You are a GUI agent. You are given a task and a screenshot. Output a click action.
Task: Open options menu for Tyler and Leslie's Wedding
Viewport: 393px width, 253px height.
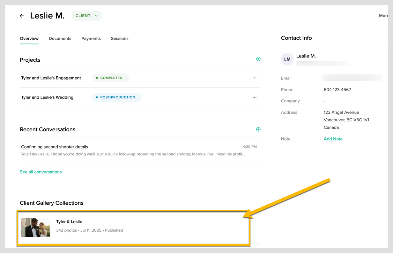click(254, 97)
